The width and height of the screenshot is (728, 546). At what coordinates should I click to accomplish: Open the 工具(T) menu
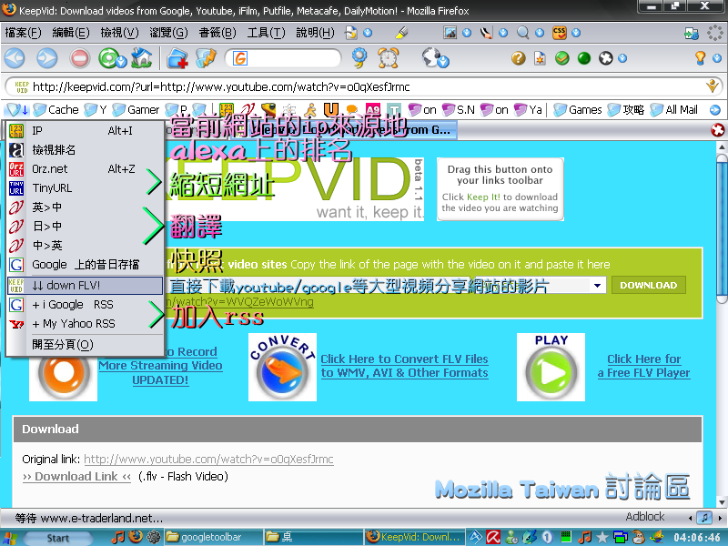tap(267, 33)
